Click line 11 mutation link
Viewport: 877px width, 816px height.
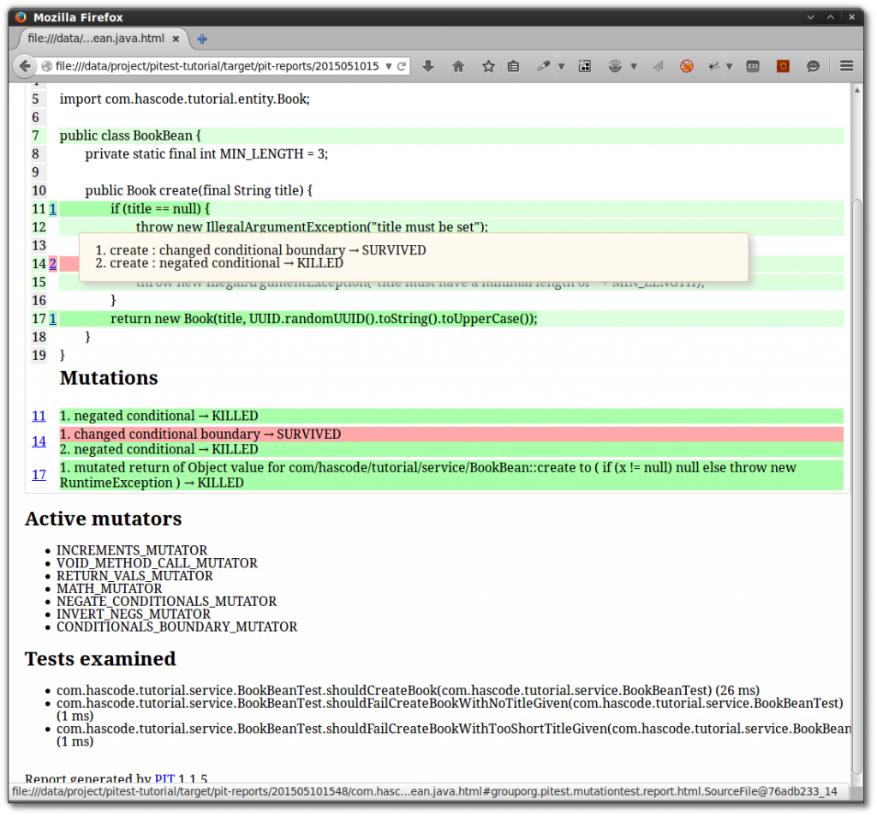click(x=39, y=416)
